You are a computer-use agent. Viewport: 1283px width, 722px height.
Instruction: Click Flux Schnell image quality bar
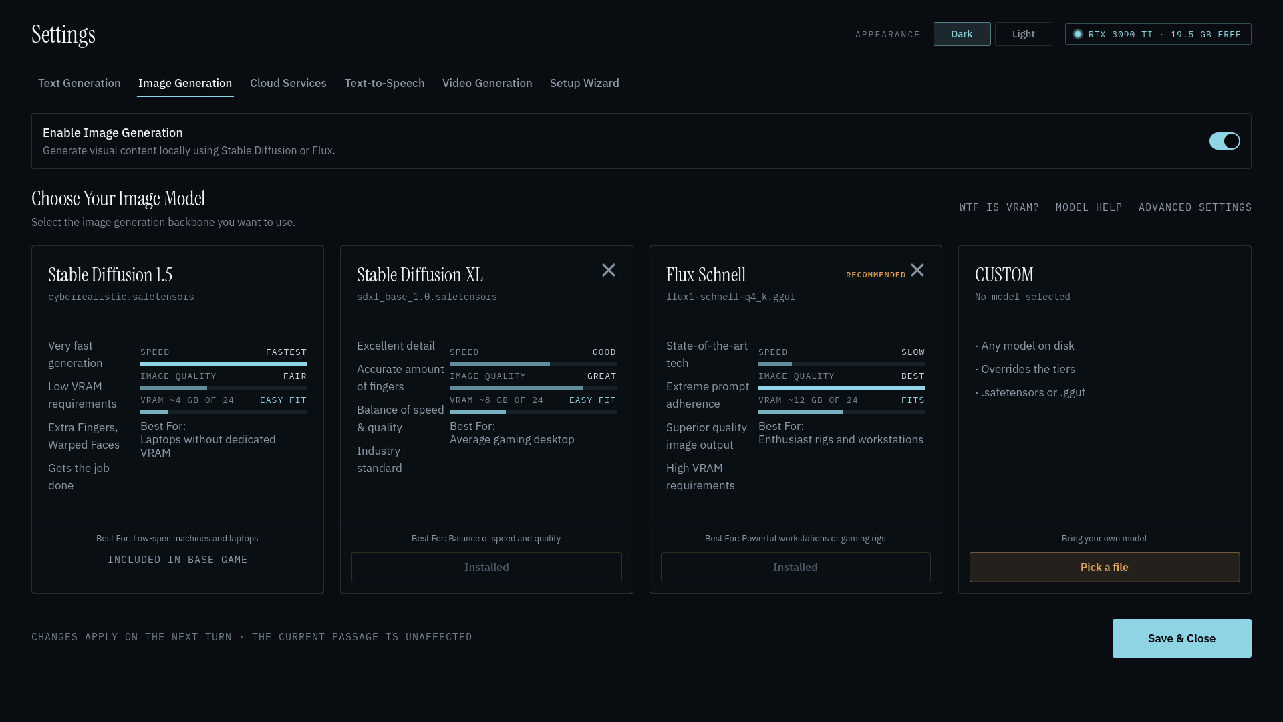tap(842, 388)
